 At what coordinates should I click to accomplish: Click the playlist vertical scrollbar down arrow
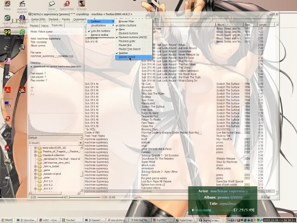(277, 193)
